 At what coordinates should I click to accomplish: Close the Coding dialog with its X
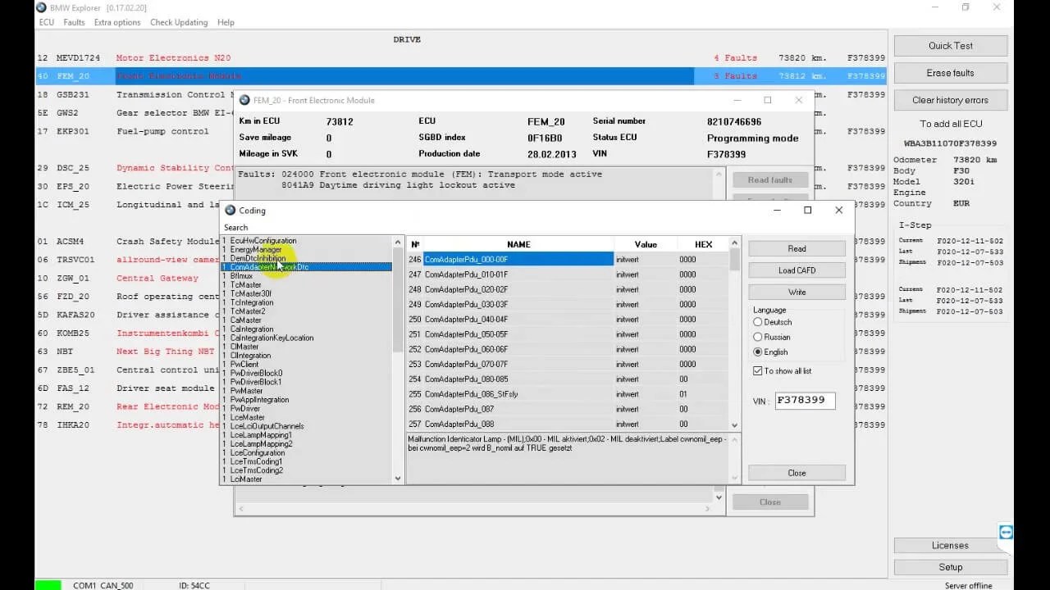(x=838, y=211)
